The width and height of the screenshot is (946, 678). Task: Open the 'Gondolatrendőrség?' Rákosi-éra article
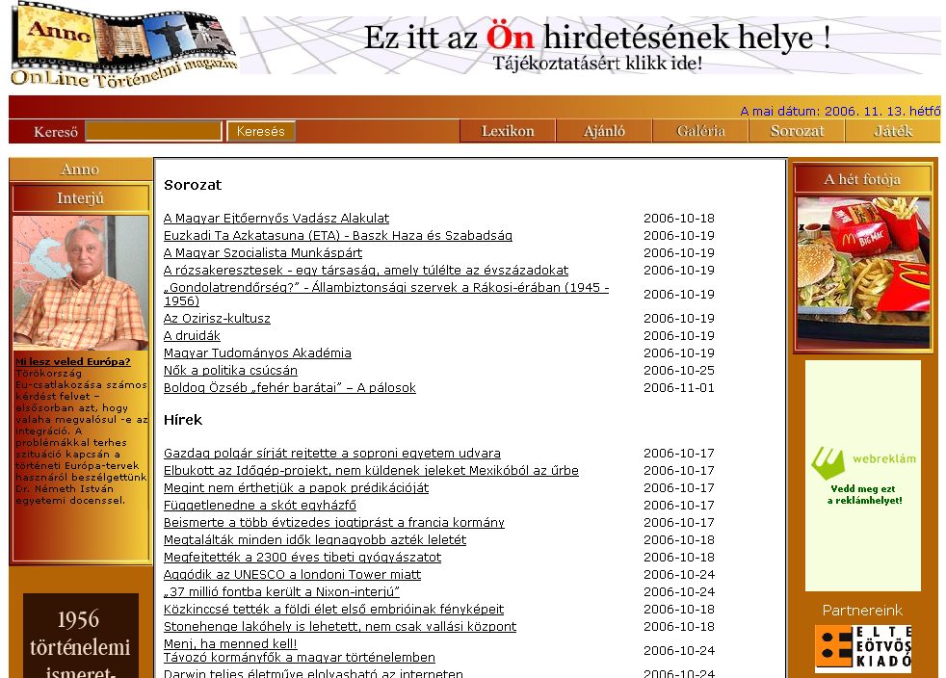(x=386, y=295)
